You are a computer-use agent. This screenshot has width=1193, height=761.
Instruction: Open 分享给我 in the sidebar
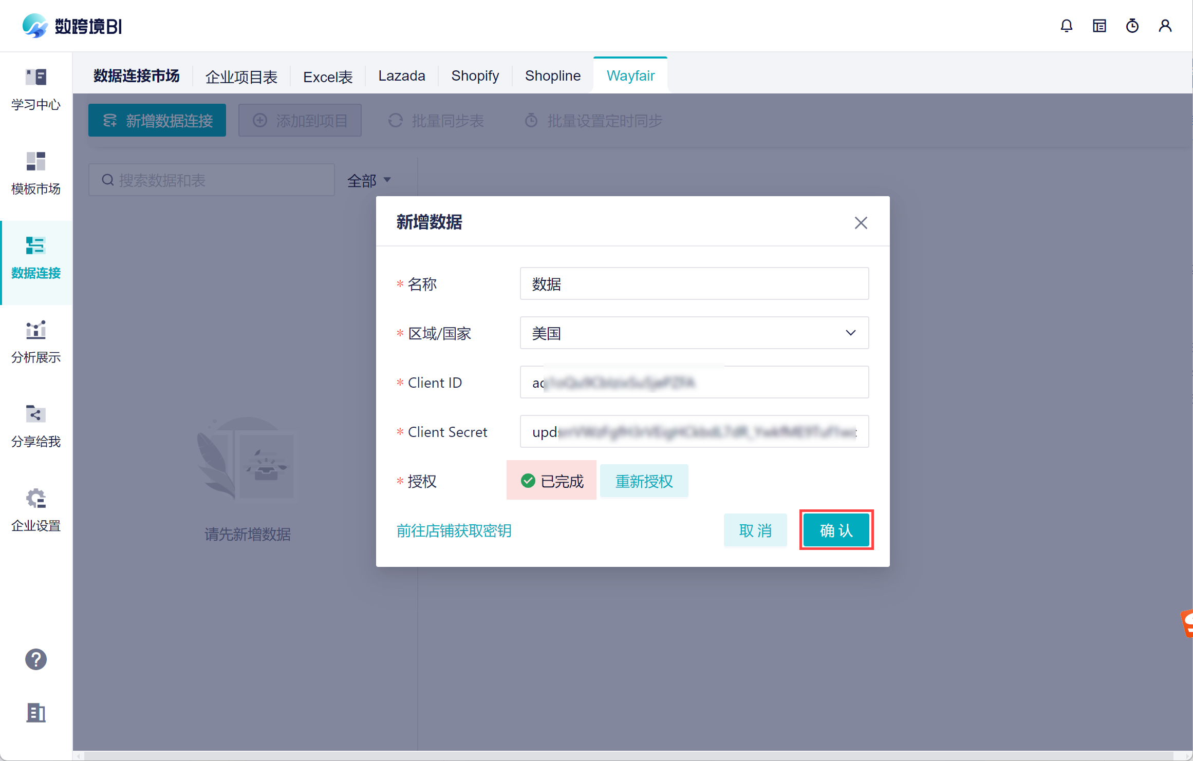tap(36, 426)
